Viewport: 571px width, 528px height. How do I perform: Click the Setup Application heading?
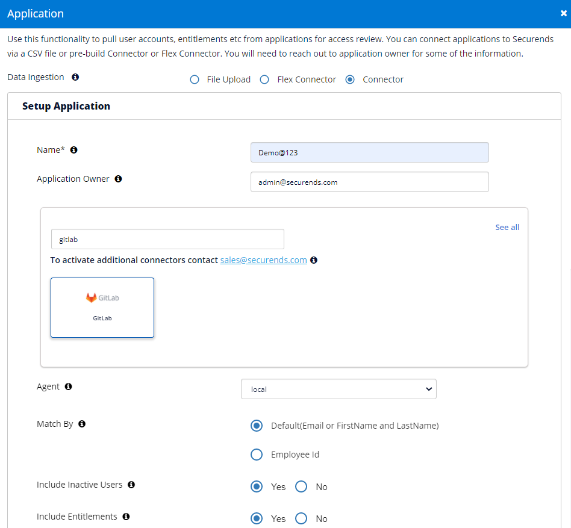[66, 106]
